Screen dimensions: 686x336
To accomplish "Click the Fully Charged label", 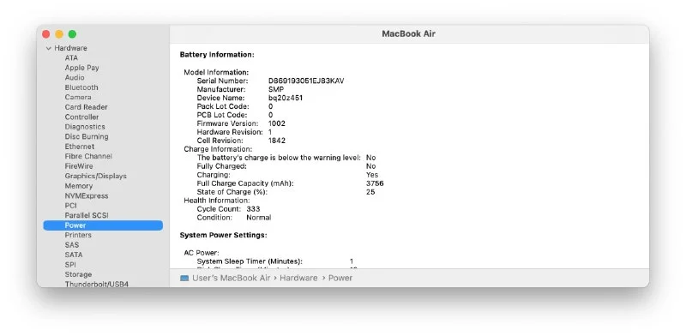I will [x=222, y=166].
